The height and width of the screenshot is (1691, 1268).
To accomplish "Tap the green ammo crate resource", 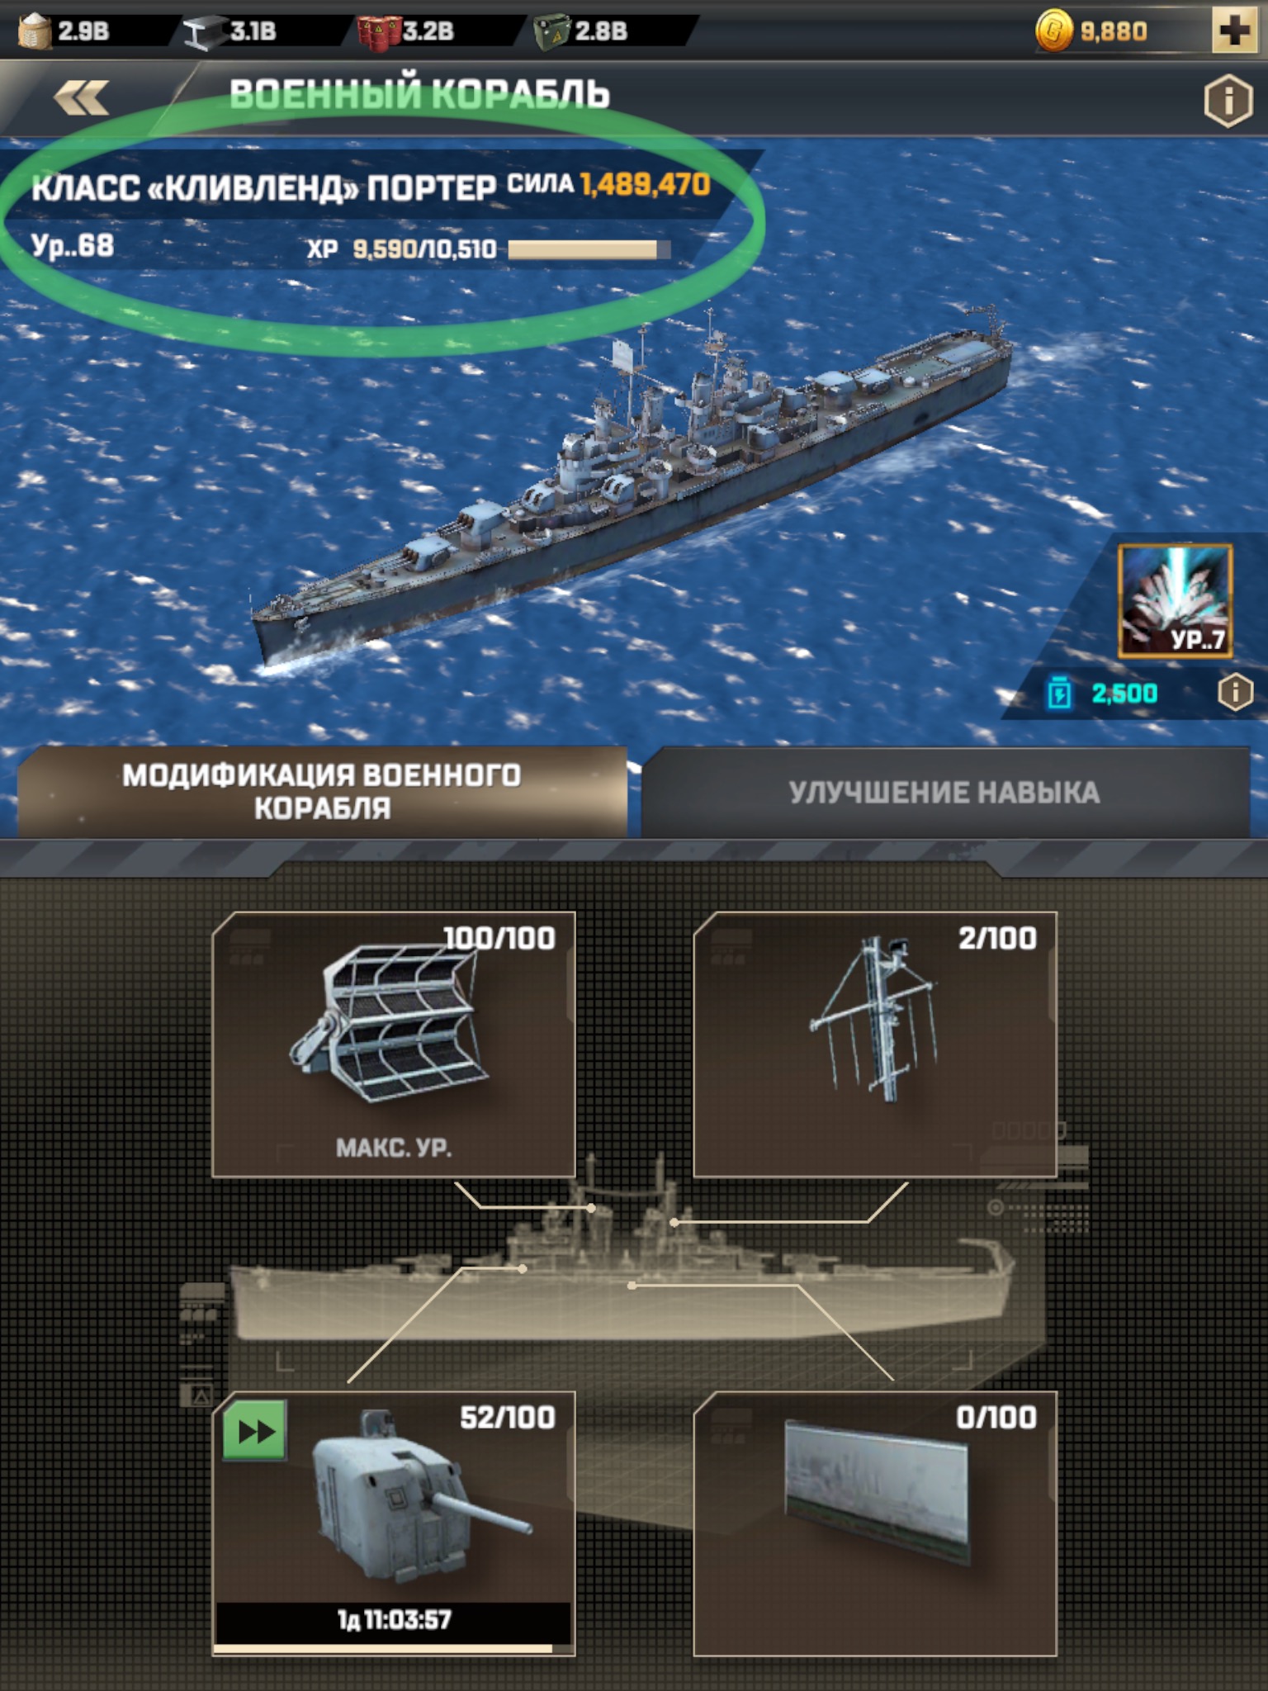I will point(552,32).
